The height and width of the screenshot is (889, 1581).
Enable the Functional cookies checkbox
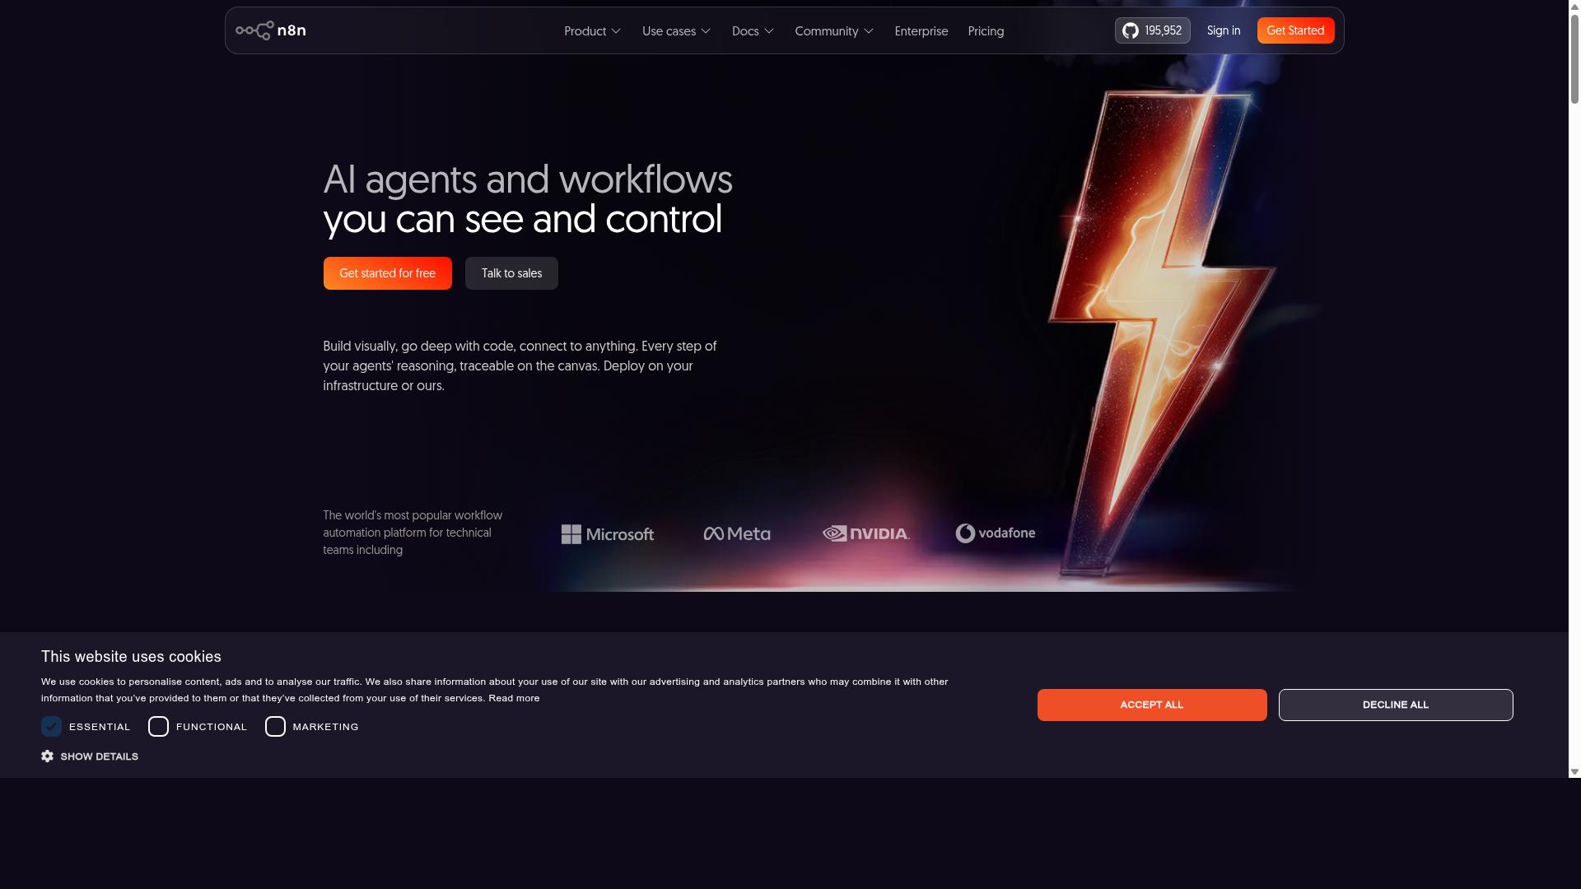158,726
